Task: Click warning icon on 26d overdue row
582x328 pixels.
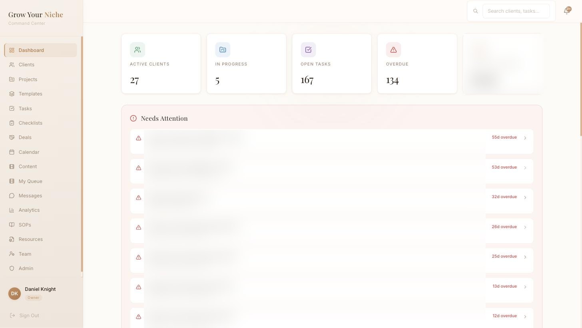Action: tap(139, 227)
